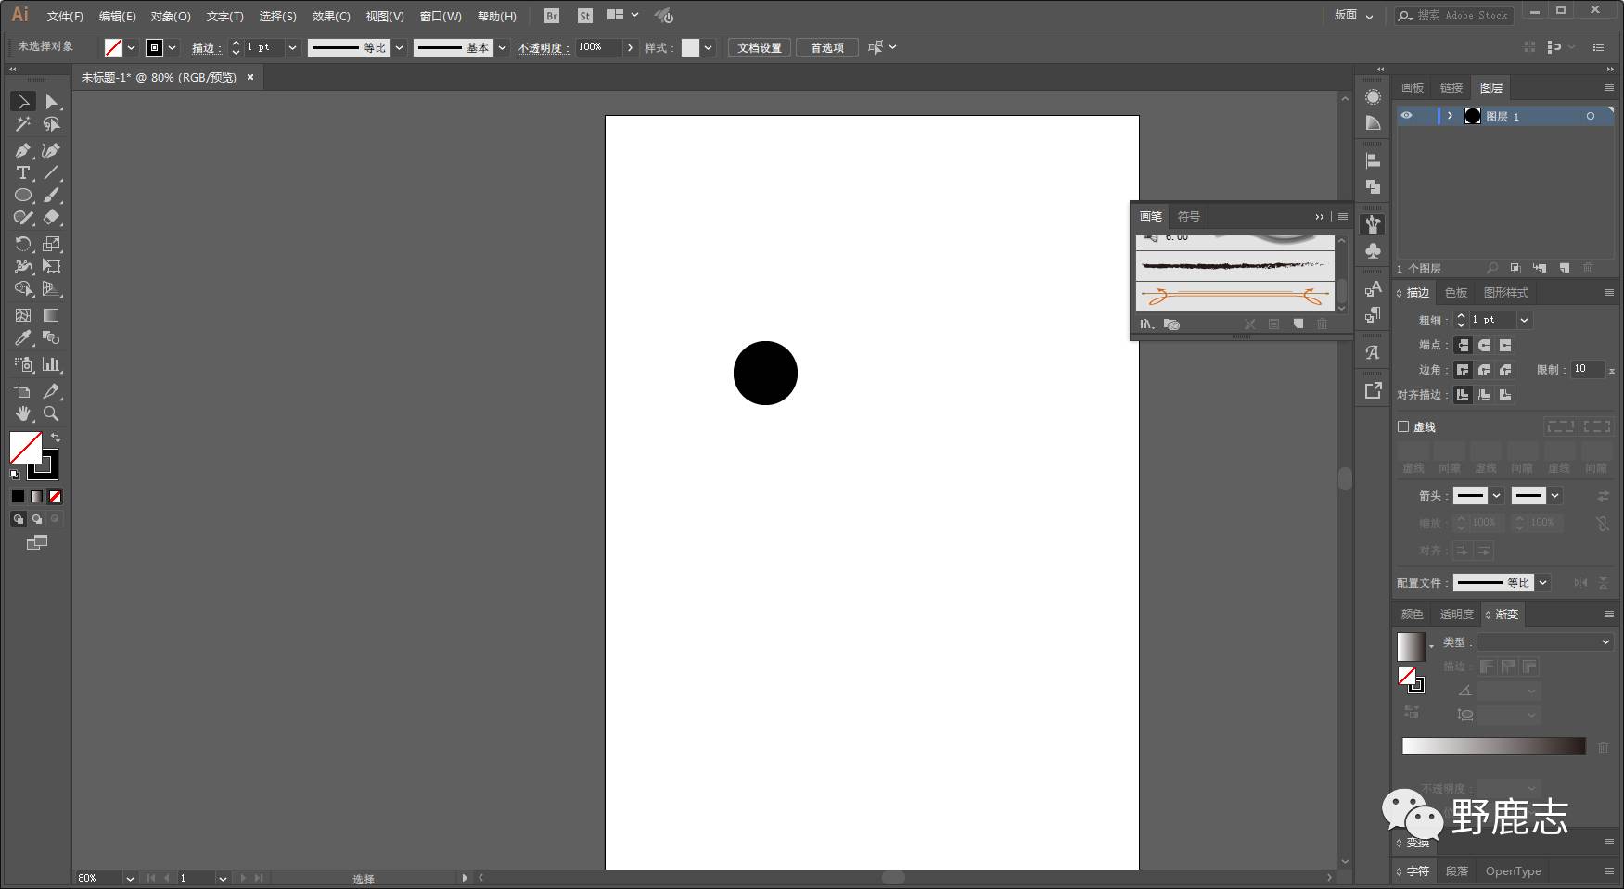This screenshot has width=1624, height=889.
Task: Enable the 虚线 dashed line checkbox
Action: coord(1403,426)
